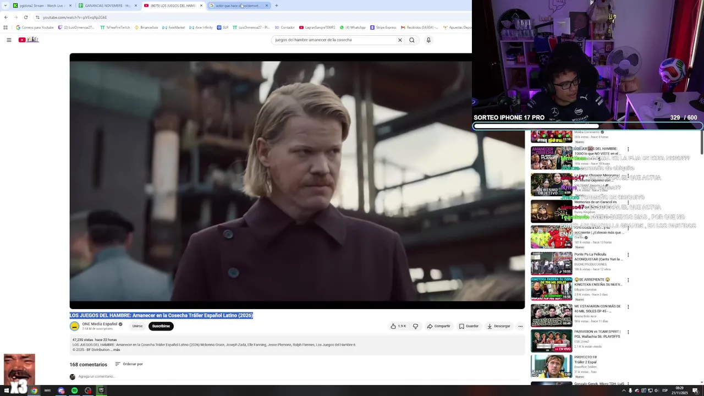Viewport: 704px width, 396px height.
Task: Open Memorias de un Caracol video thumbnail
Action: [551, 211]
